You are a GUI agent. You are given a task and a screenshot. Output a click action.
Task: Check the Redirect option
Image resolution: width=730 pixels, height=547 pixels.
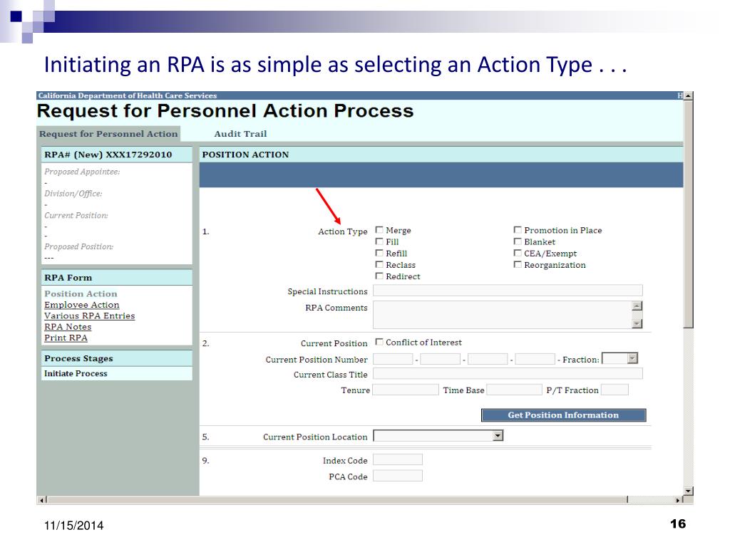click(379, 276)
